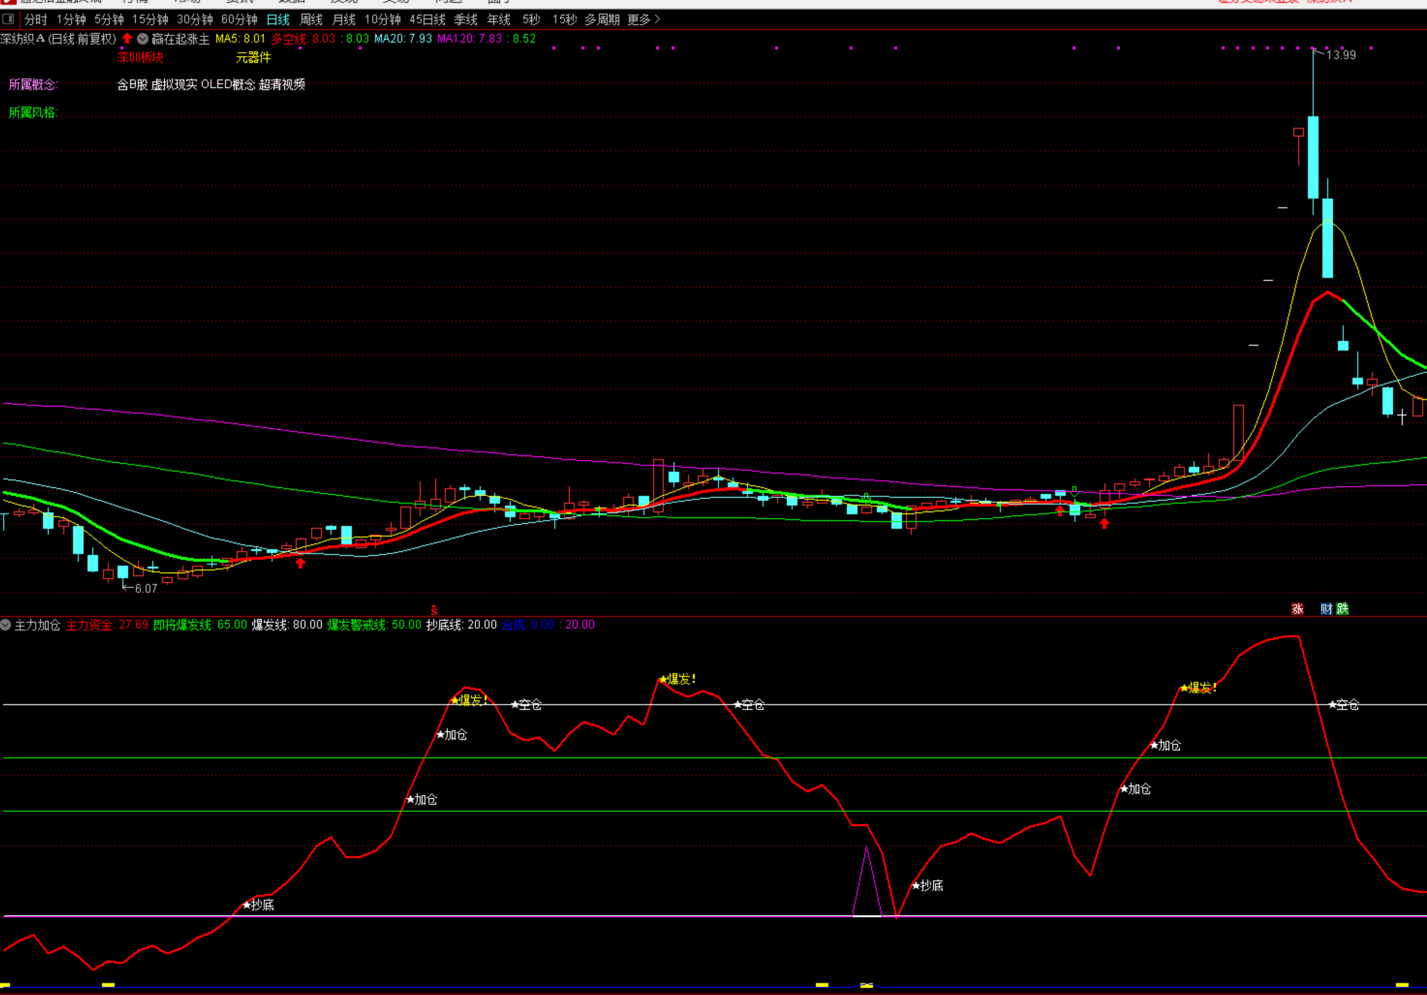Select the 45日线 period tab
The image size is (1427, 995).
(427, 19)
